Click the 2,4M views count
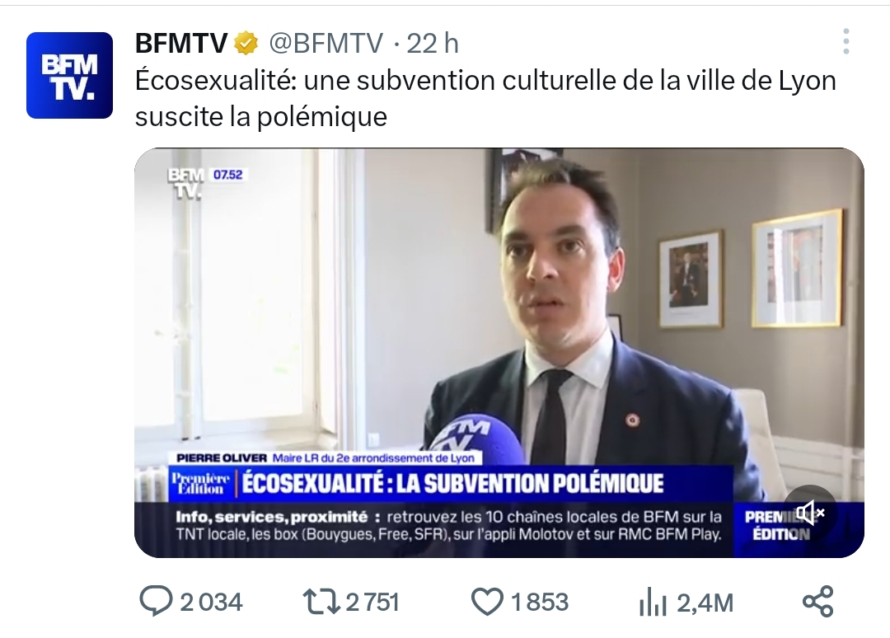890x638 pixels. tap(705, 603)
